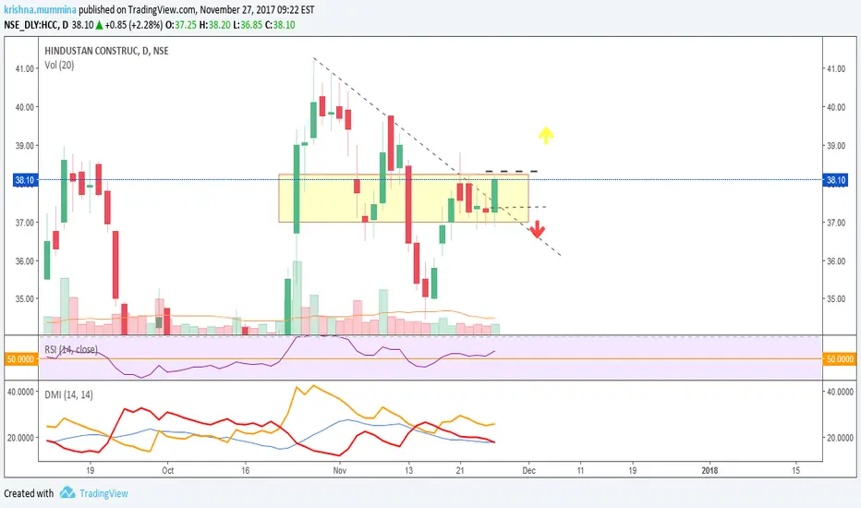Click the C:38.10 close value in header
The height and width of the screenshot is (508, 861).
pos(280,25)
